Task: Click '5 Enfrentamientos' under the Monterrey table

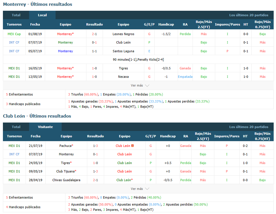Action: point(19,94)
